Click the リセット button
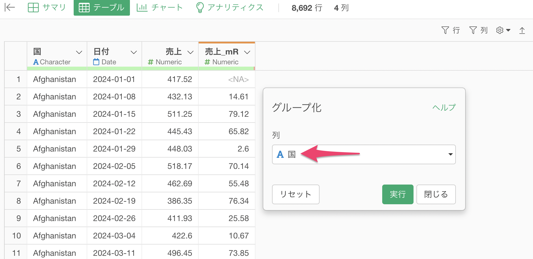The width and height of the screenshot is (533, 259). 296,194
